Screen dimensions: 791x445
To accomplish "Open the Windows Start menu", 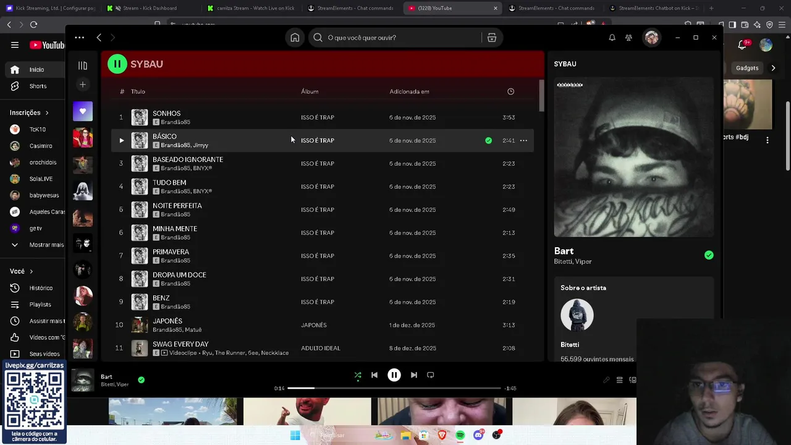I will pyautogui.click(x=295, y=435).
